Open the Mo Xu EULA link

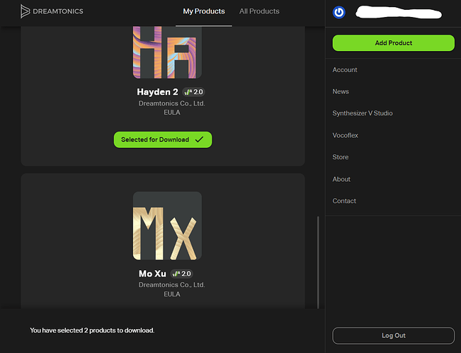coord(171,294)
